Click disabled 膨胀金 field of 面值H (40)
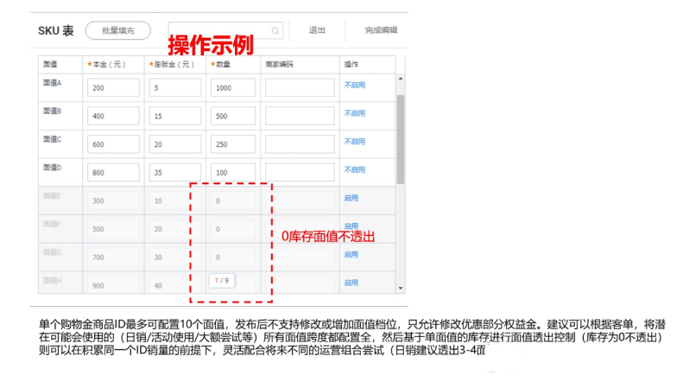The width and height of the screenshot is (677, 382). (x=174, y=284)
